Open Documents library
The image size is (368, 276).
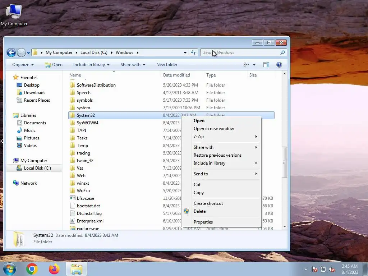[31, 123]
